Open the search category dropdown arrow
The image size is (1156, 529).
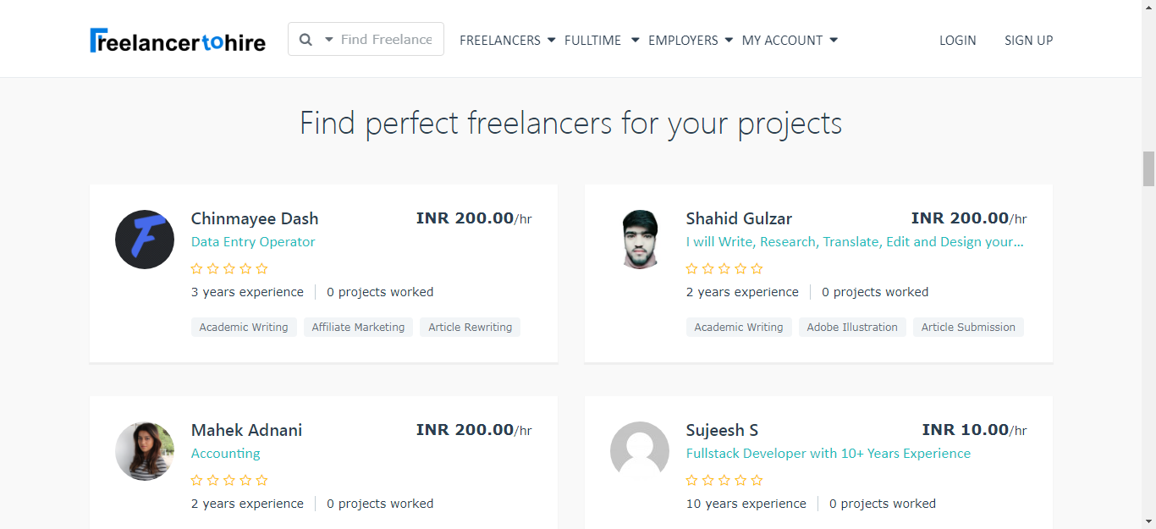[x=329, y=40]
